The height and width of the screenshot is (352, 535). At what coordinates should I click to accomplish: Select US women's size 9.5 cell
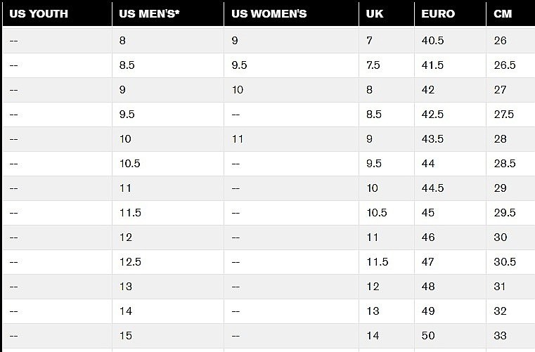[x=239, y=65]
